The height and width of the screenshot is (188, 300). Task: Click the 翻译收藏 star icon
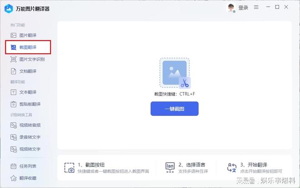tap(13, 178)
